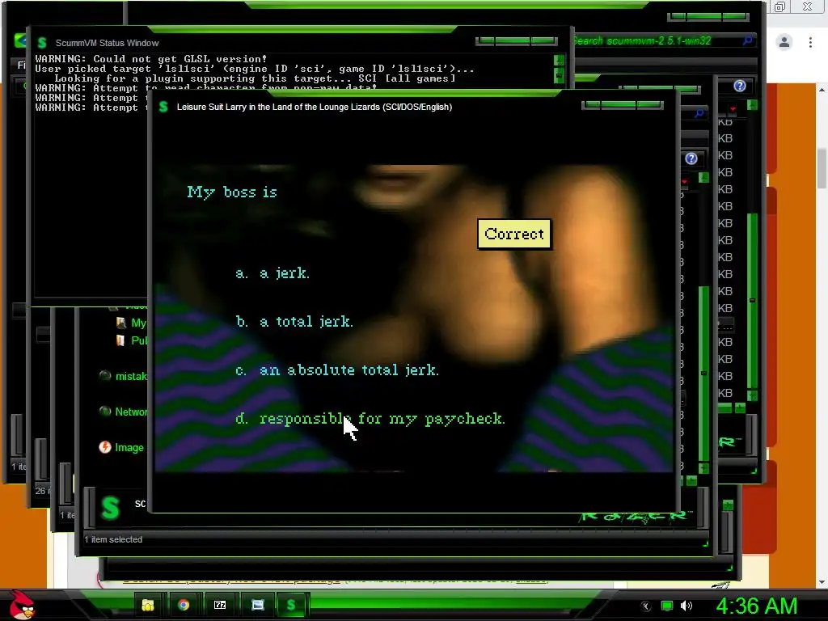The height and width of the screenshot is (621, 828).
Task: Switch to the ScummVM taskbar button
Action: pos(291,605)
